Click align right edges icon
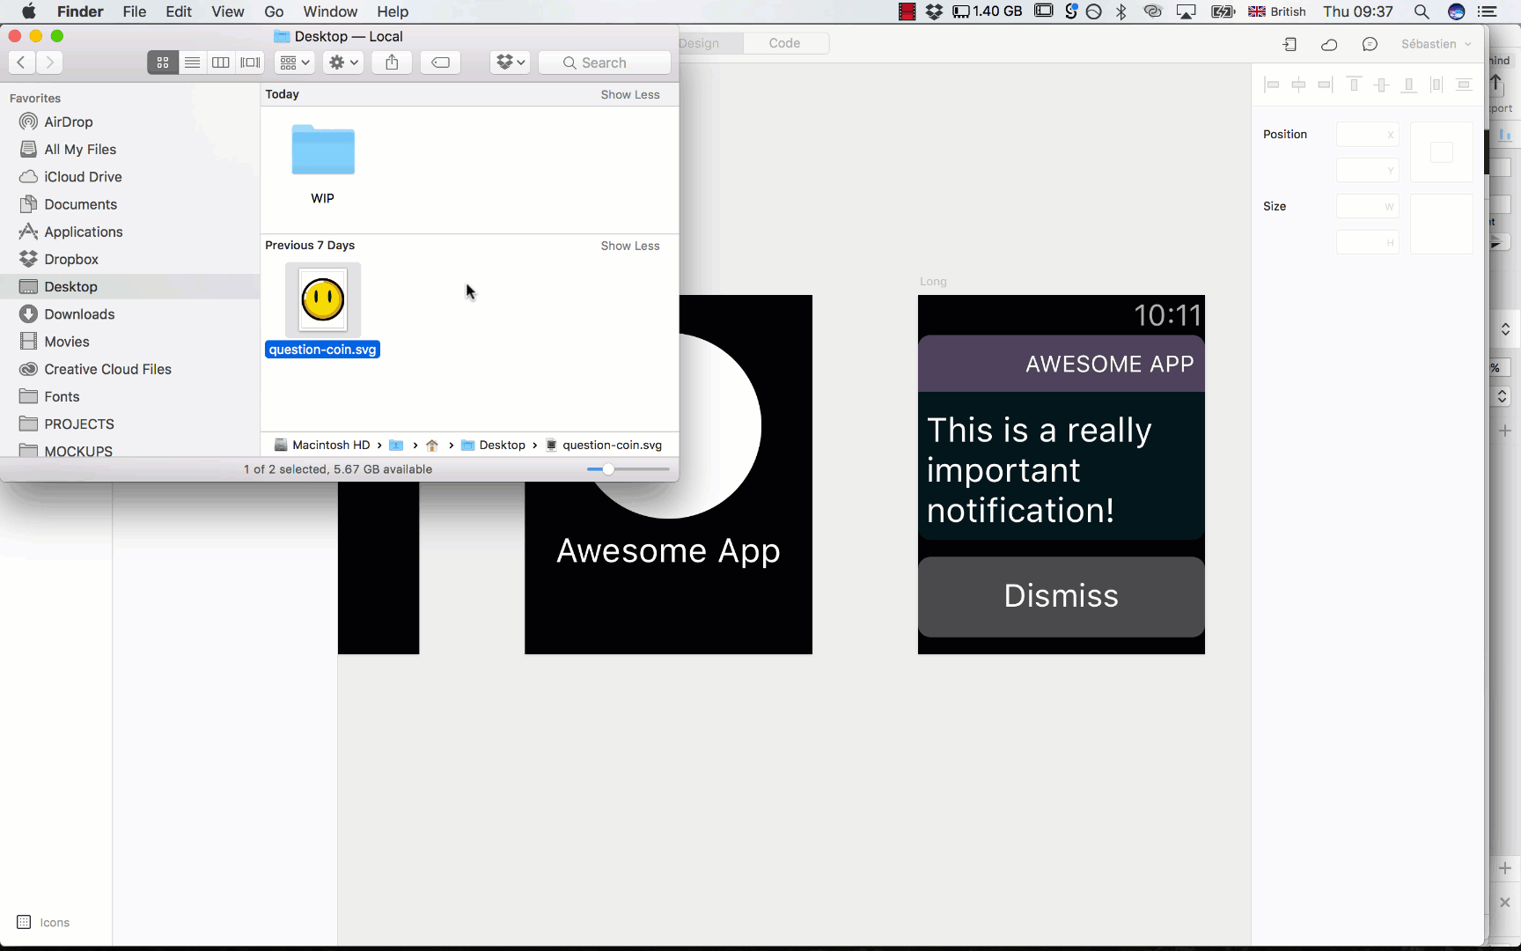 pyautogui.click(x=1326, y=85)
